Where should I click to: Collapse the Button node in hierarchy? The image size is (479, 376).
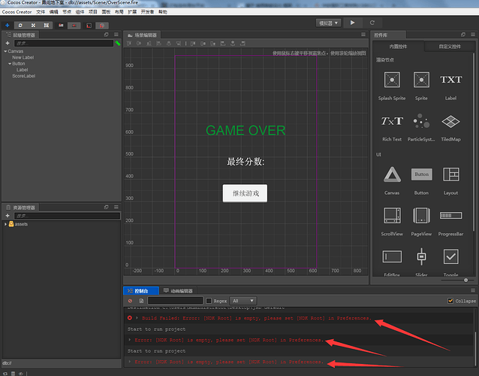[x=10, y=64]
